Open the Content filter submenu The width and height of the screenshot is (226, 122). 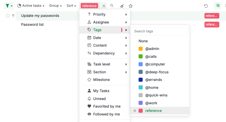(x=105, y=46)
